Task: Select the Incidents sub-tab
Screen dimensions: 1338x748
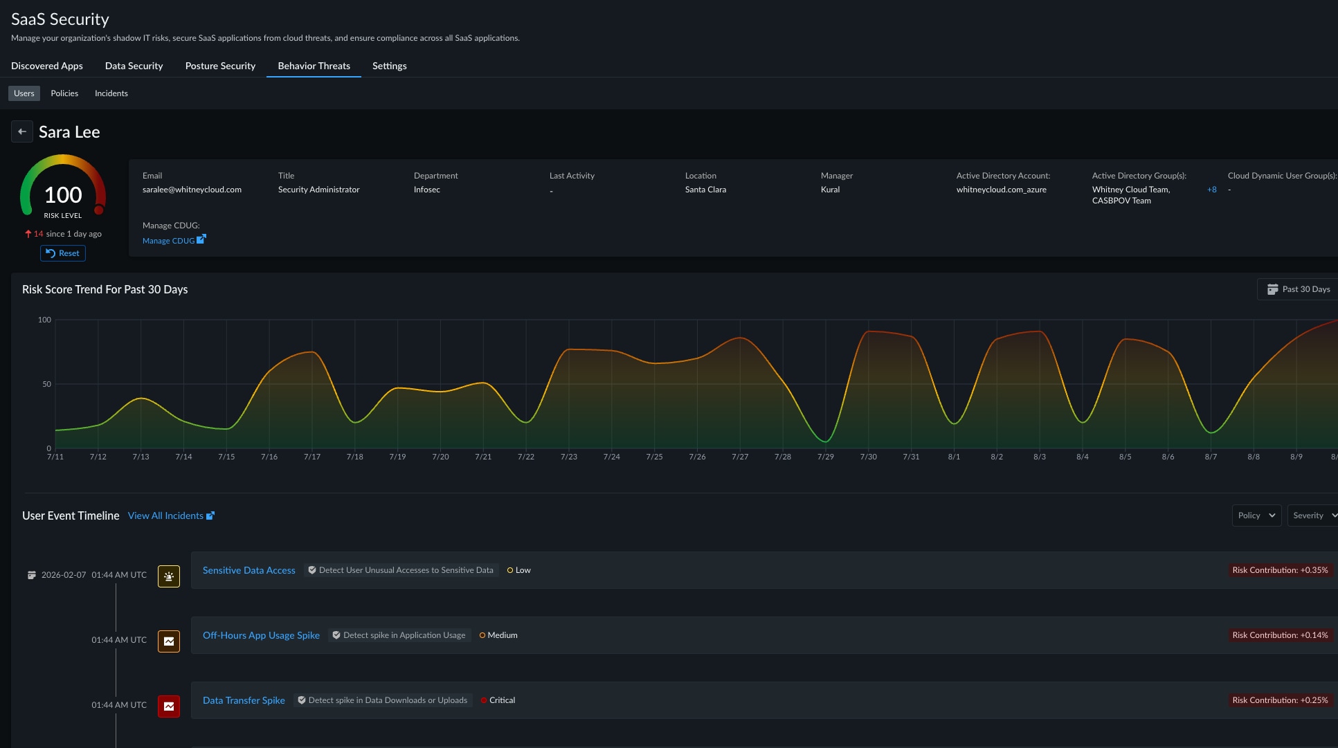Action: (x=111, y=93)
